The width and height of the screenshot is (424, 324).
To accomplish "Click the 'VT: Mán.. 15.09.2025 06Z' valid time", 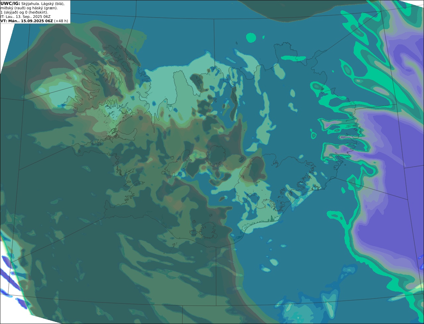I will pyautogui.click(x=27, y=21).
